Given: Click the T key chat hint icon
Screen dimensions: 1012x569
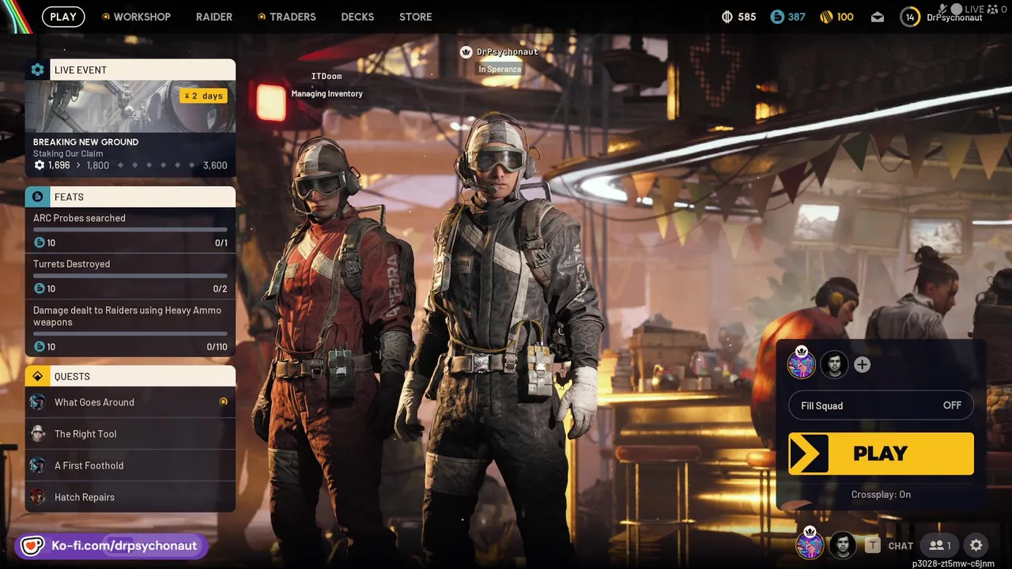Looking at the screenshot, I should [872, 545].
